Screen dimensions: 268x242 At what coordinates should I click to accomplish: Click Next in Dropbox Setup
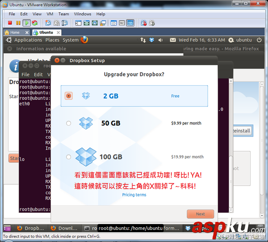click(200, 214)
